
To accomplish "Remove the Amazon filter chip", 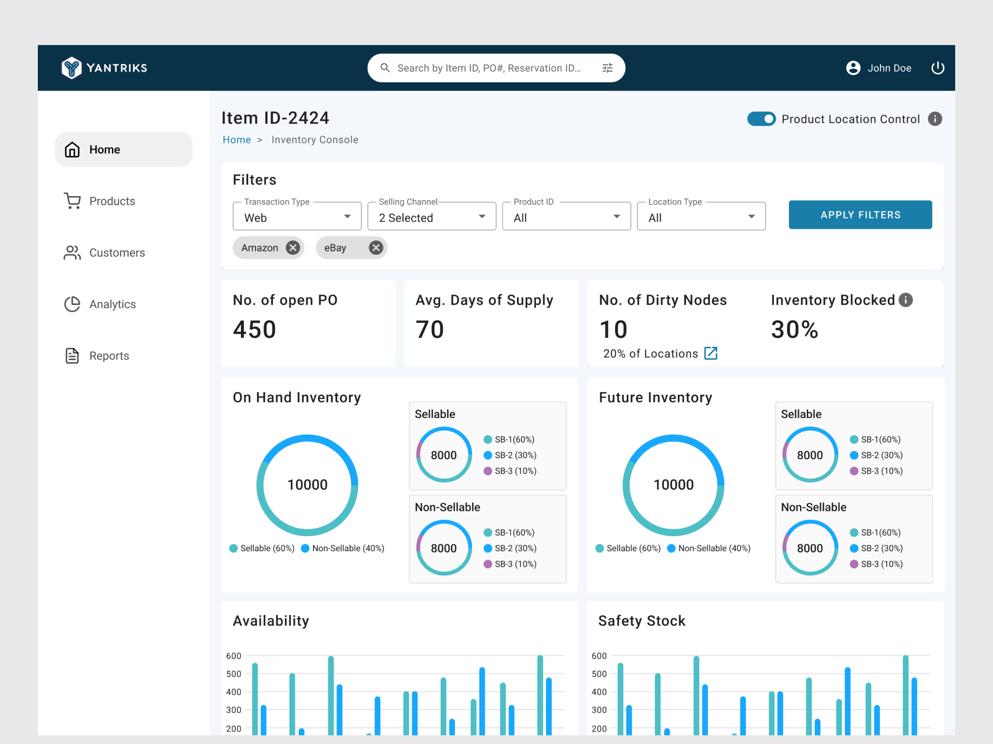I will 292,248.
